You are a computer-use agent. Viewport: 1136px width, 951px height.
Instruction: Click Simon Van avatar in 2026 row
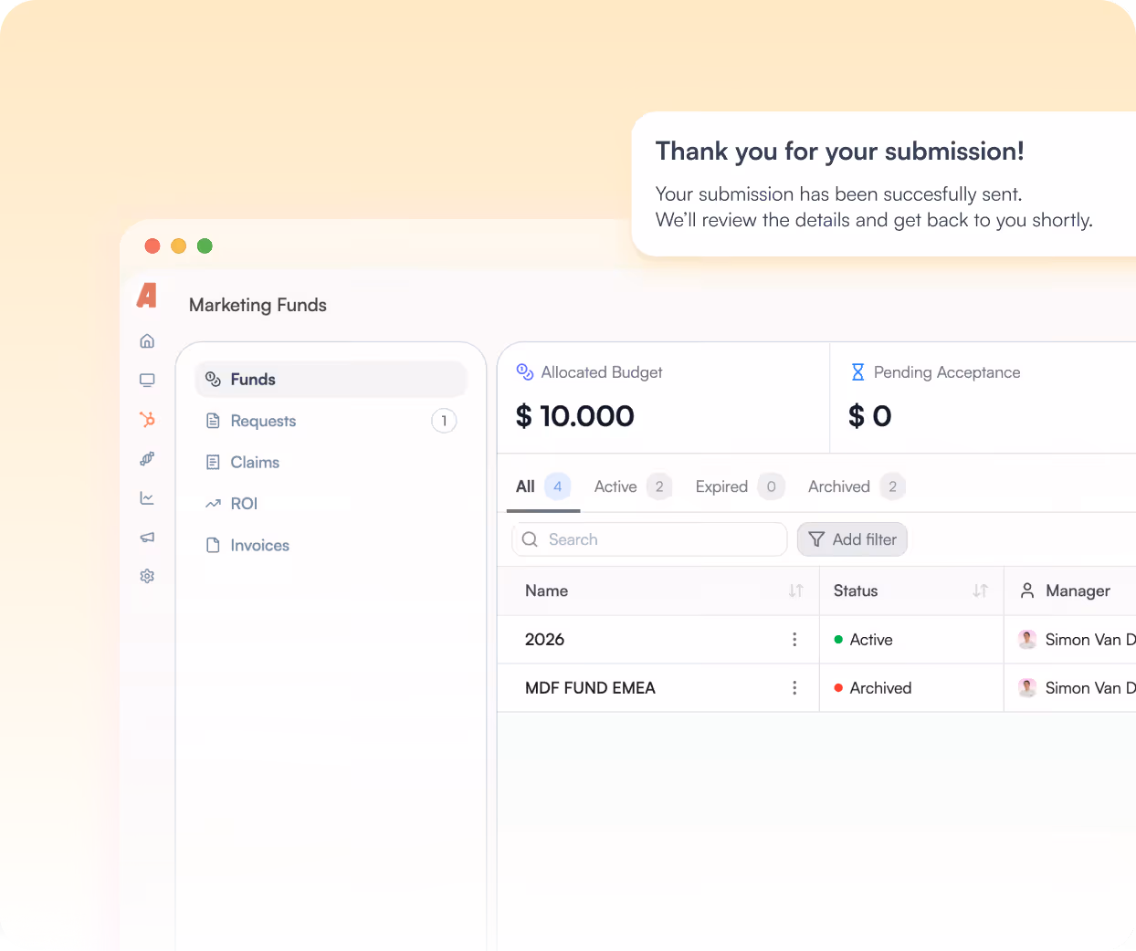1027,640
